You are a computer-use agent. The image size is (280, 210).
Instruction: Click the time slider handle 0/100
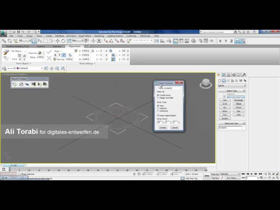click(x=14, y=165)
